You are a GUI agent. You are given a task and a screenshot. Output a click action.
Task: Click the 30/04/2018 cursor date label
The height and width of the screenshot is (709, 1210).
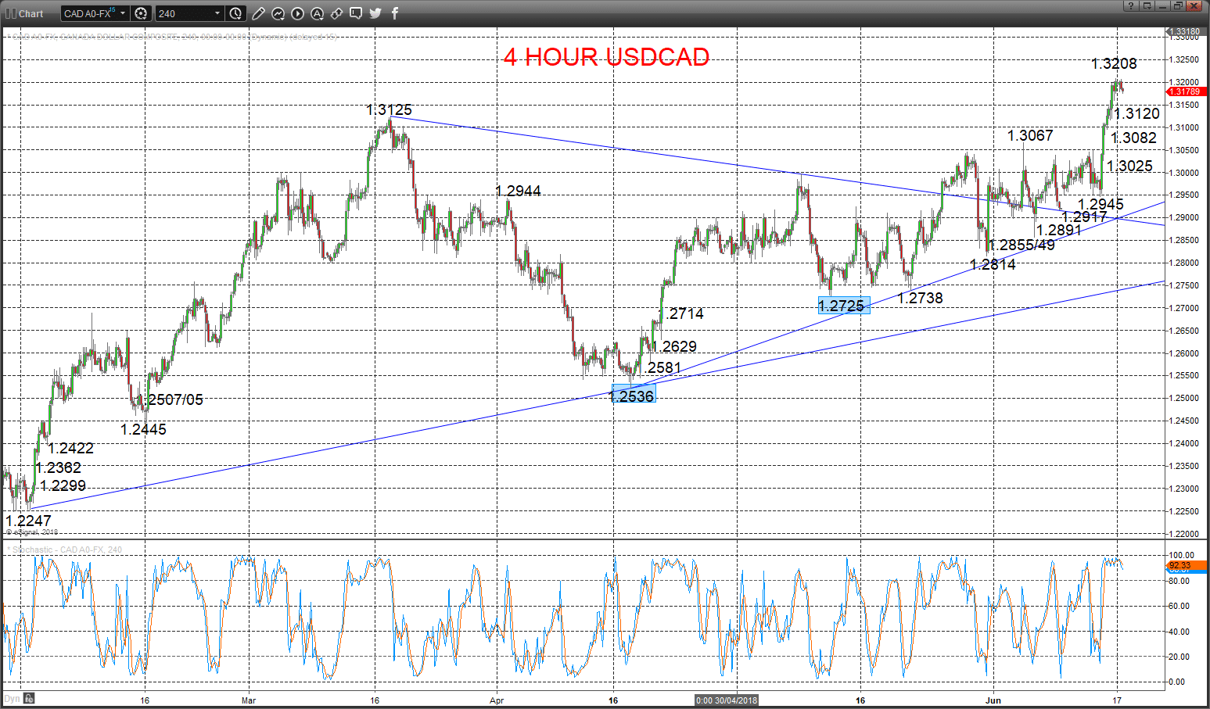pos(727,700)
